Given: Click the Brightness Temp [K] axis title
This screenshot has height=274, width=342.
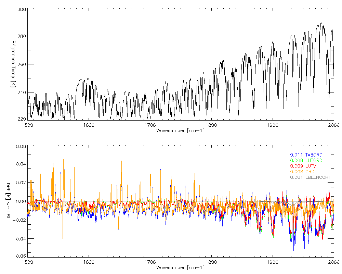Looking at the screenshot, I should (x=14, y=63).
